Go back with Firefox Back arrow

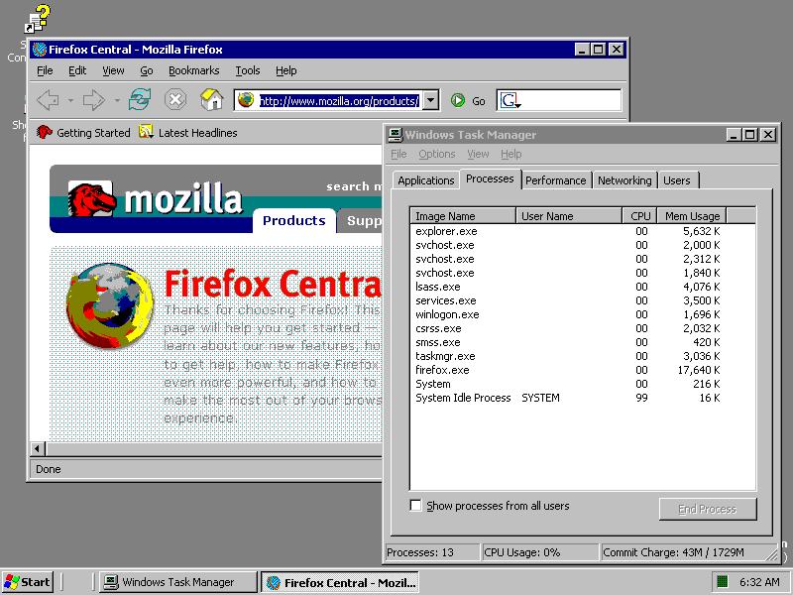click(48, 100)
